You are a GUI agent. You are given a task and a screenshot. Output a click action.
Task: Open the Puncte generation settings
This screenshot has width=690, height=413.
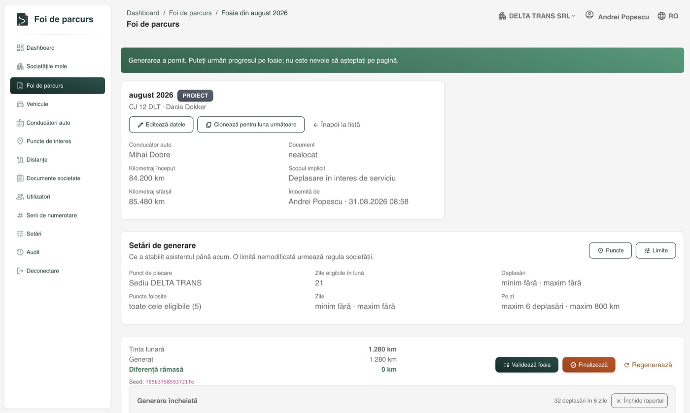point(610,250)
